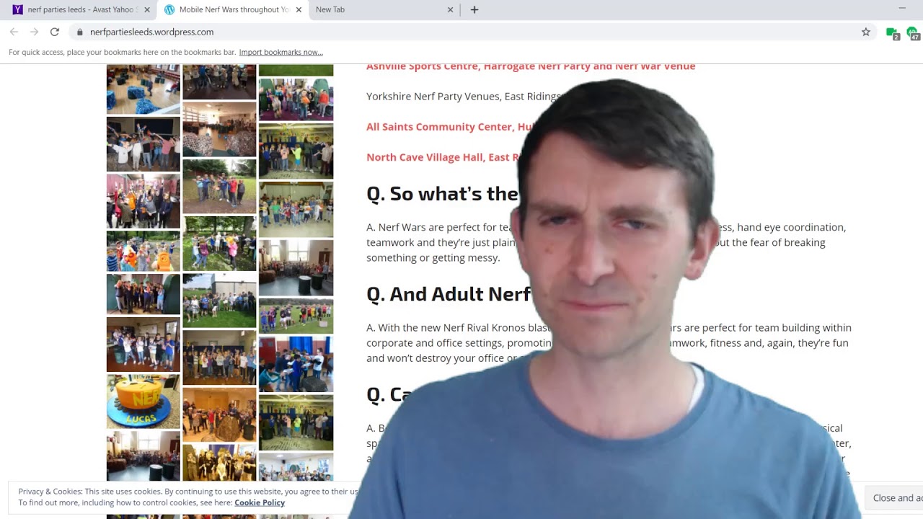Open Ashville Sports Centre Harrogate venue link
The image size is (923, 519).
pyautogui.click(x=531, y=66)
